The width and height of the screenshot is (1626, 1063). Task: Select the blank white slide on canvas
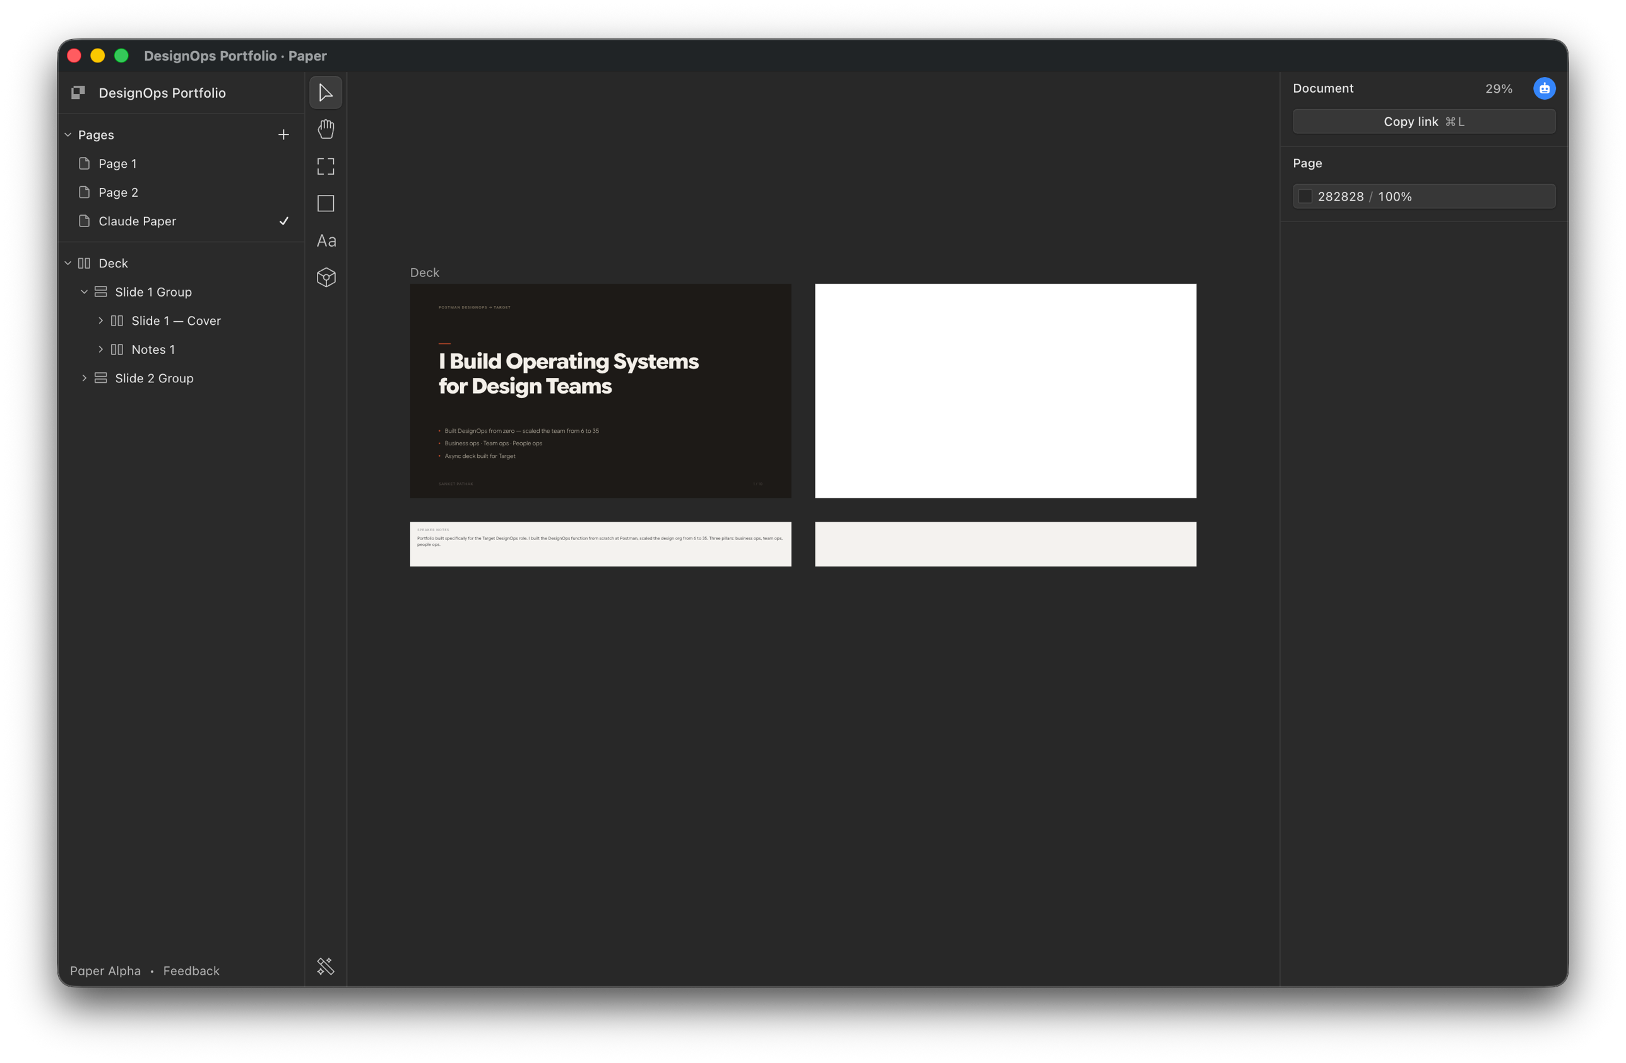(1006, 391)
